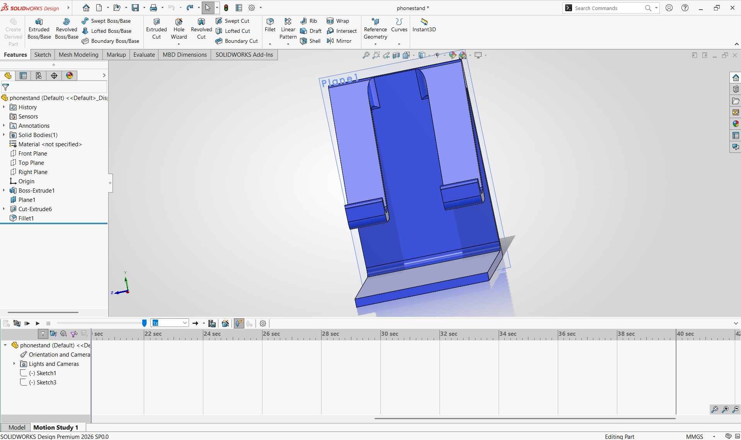The image size is (741, 440).
Task: Open the Animation Wizard icon
Action: [x=225, y=323]
